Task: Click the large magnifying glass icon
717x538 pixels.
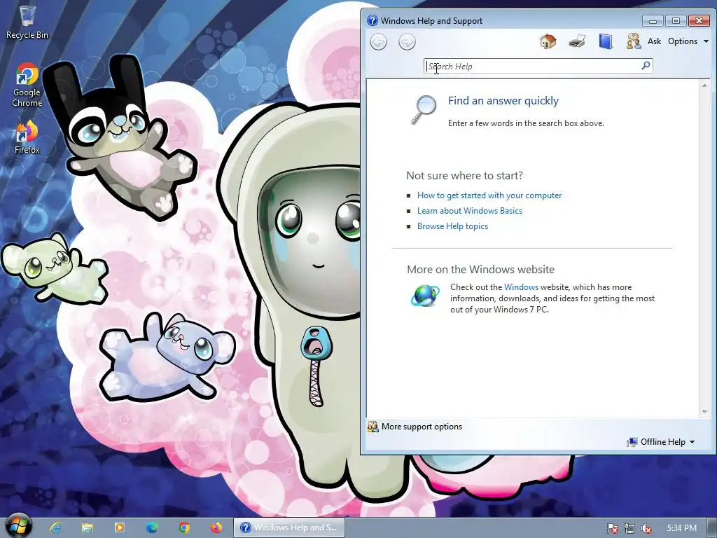Action: coord(424,109)
